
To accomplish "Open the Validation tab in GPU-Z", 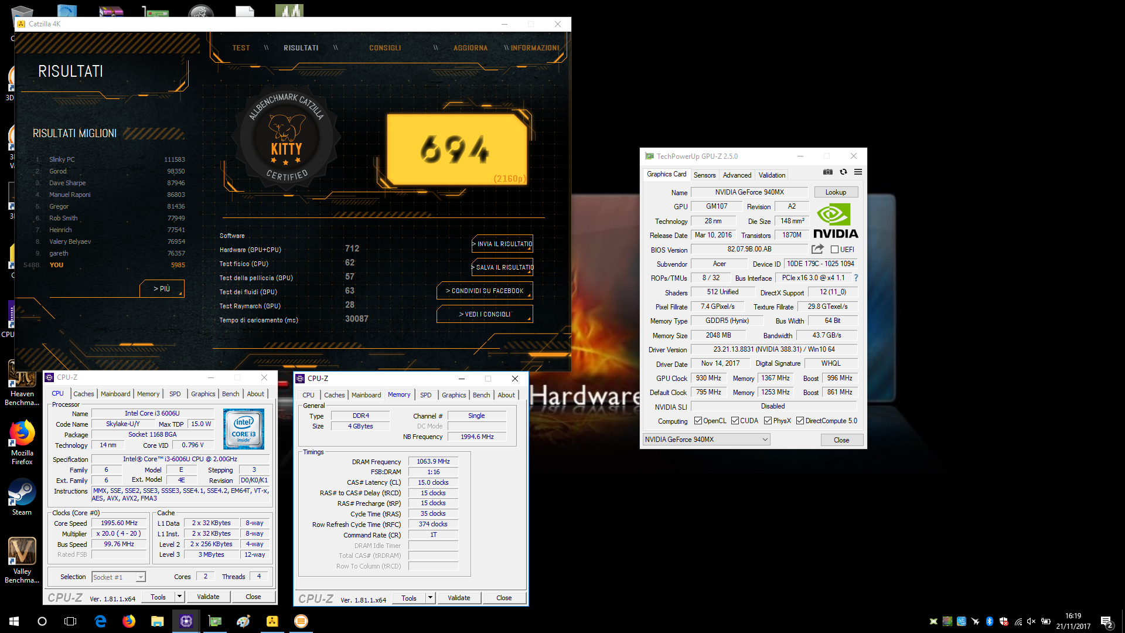I will tap(772, 175).
